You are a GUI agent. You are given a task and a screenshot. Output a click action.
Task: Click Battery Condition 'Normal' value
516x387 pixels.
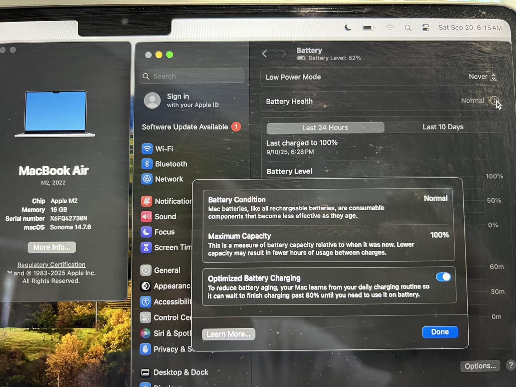436,199
